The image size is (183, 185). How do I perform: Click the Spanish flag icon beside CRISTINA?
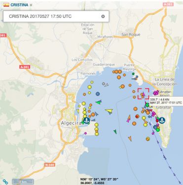pos(6,5)
